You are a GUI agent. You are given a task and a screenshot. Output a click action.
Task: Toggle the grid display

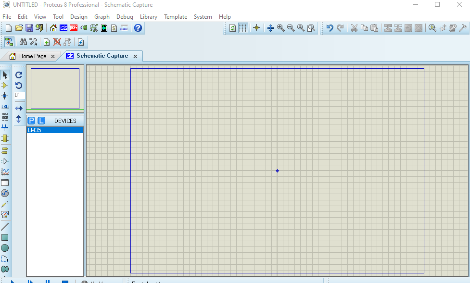243,28
